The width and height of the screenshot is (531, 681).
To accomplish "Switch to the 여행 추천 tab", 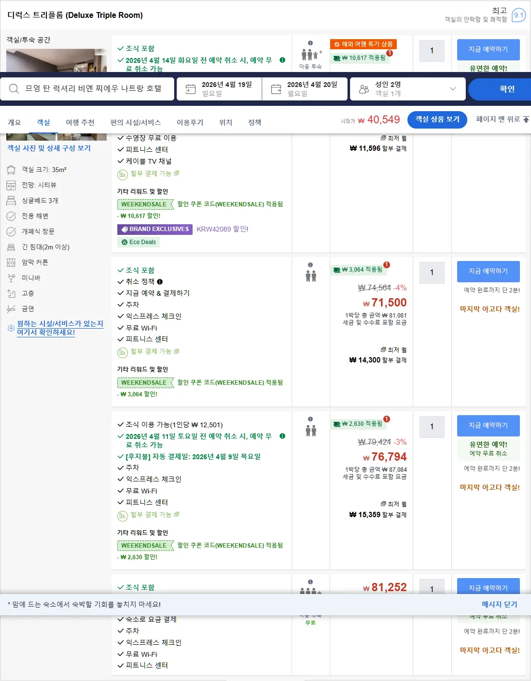I will (x=80, y=122).
